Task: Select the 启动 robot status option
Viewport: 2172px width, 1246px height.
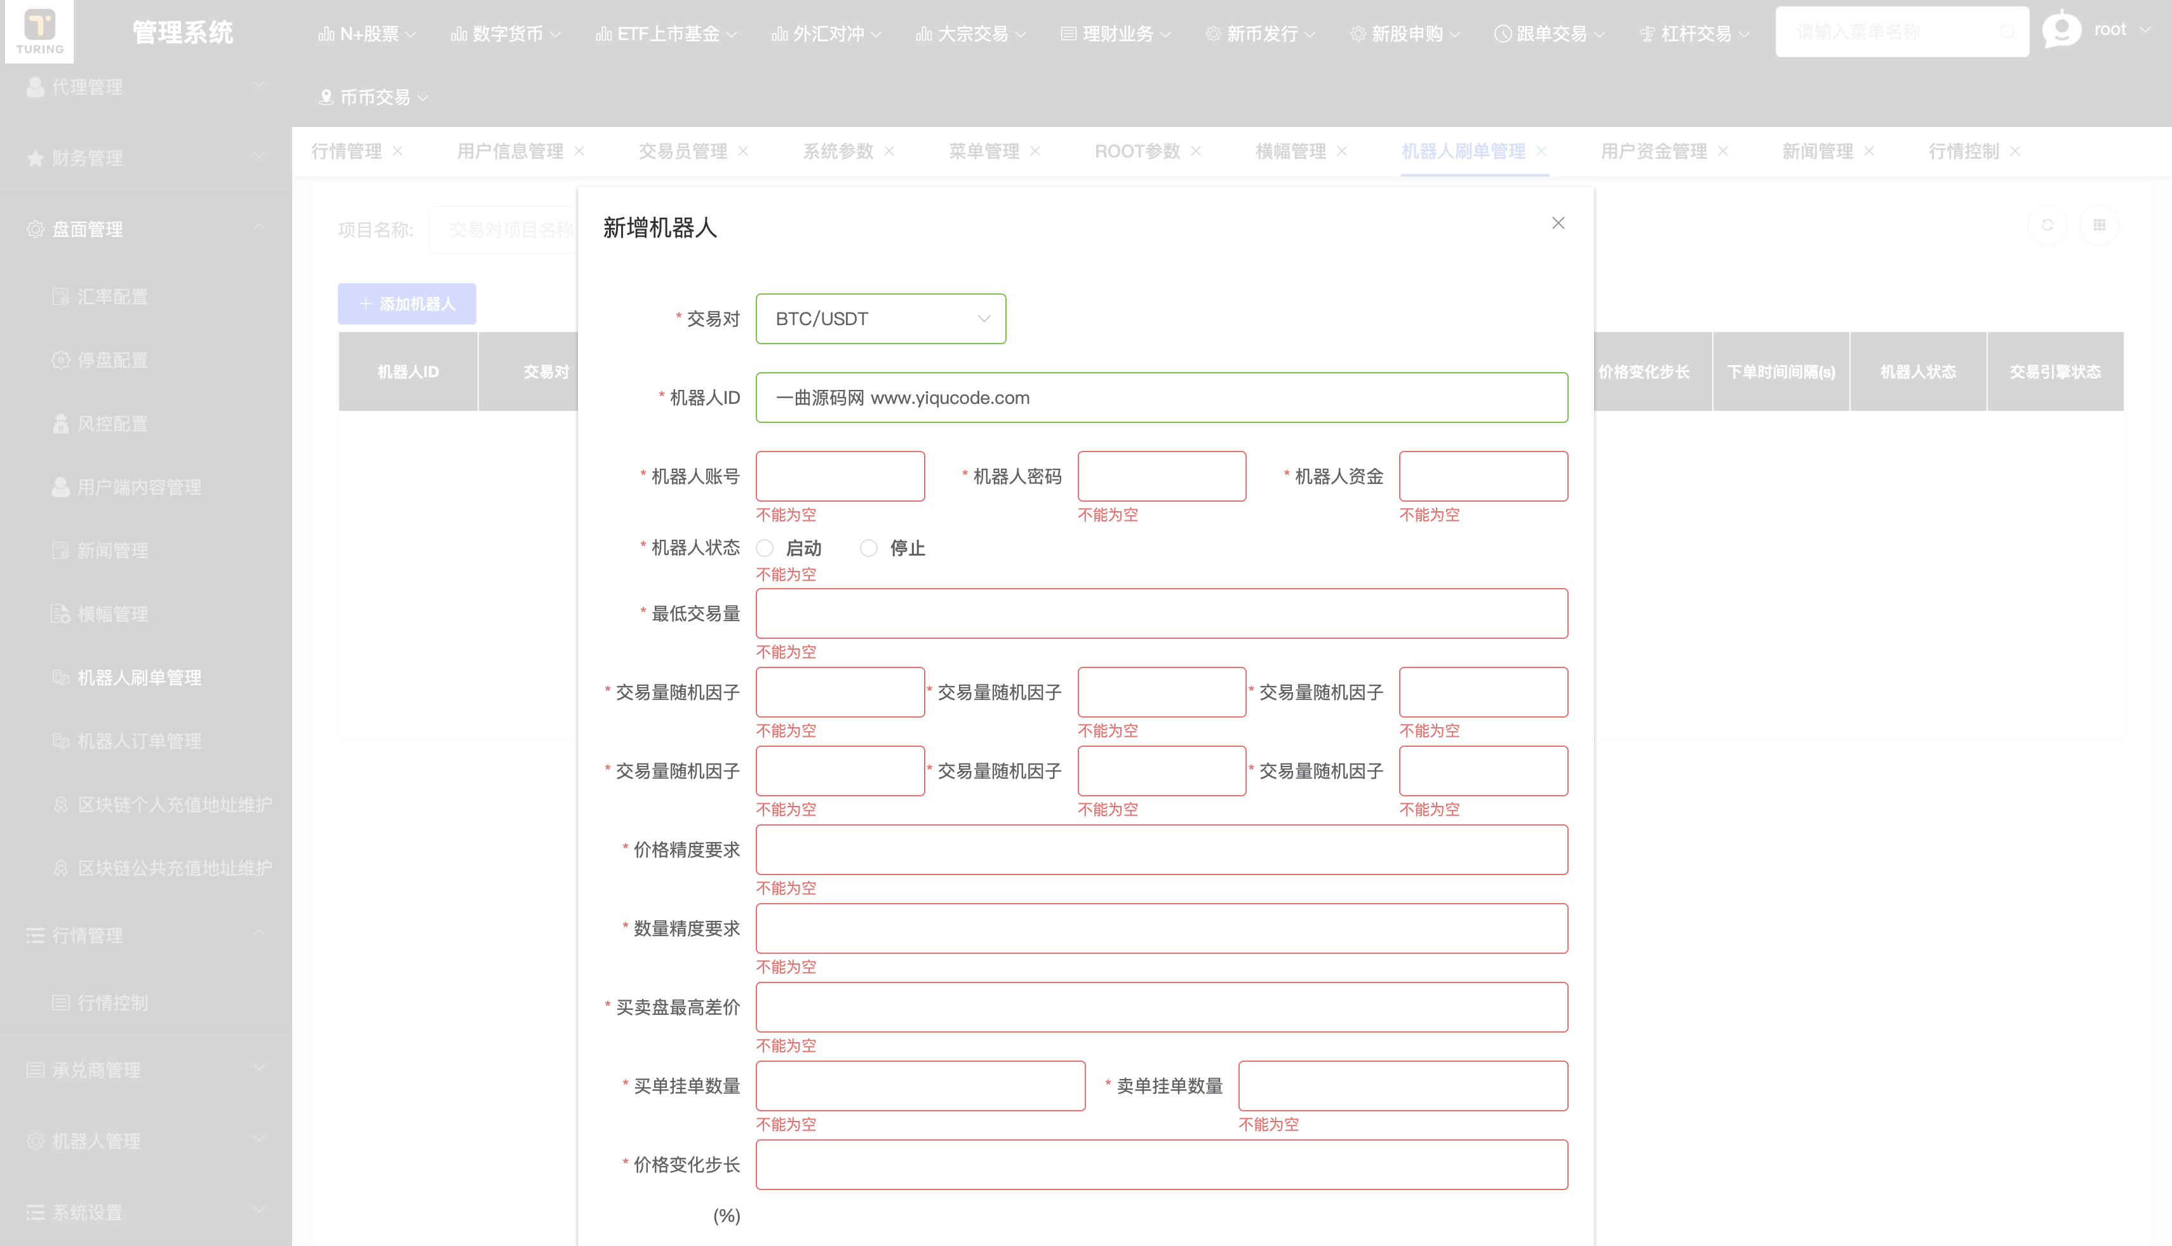Action: click(x=764, y=547)
